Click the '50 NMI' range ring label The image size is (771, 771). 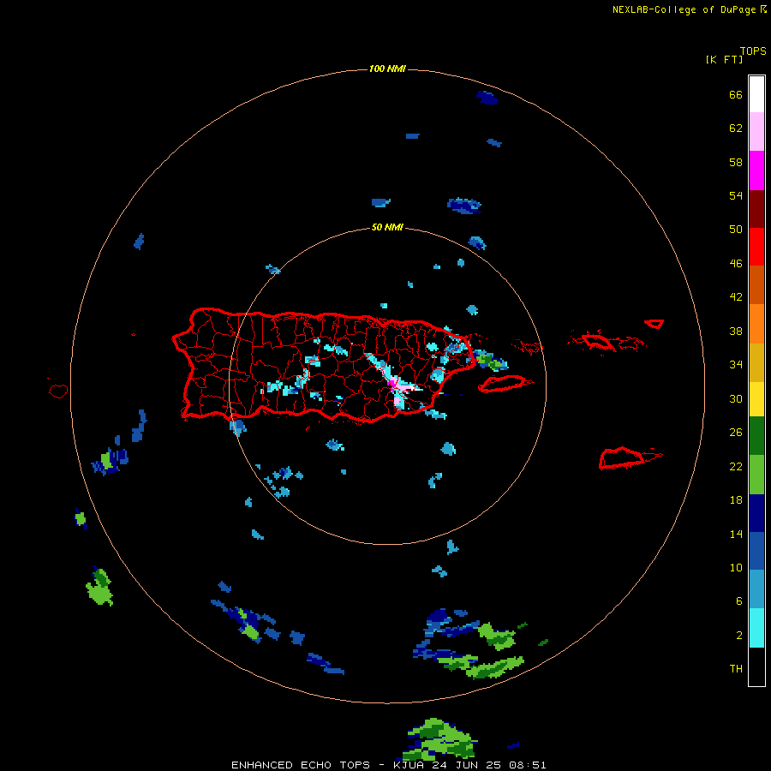pyautogui.click(x=387, y=227)
